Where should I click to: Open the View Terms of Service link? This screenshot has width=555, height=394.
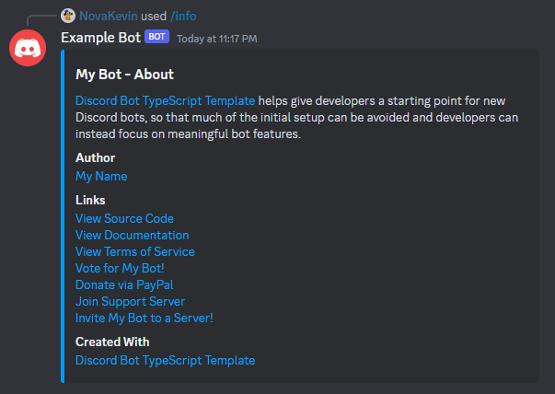pos(135,251)
